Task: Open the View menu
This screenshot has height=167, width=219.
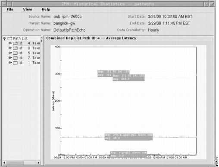Action: pos(28,9)
